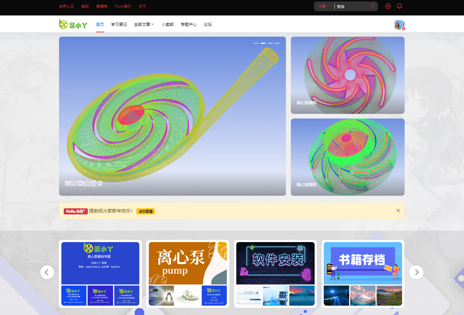Click the search magnifier icon
This screenshot has width=464, height=315.
(372, 6)
